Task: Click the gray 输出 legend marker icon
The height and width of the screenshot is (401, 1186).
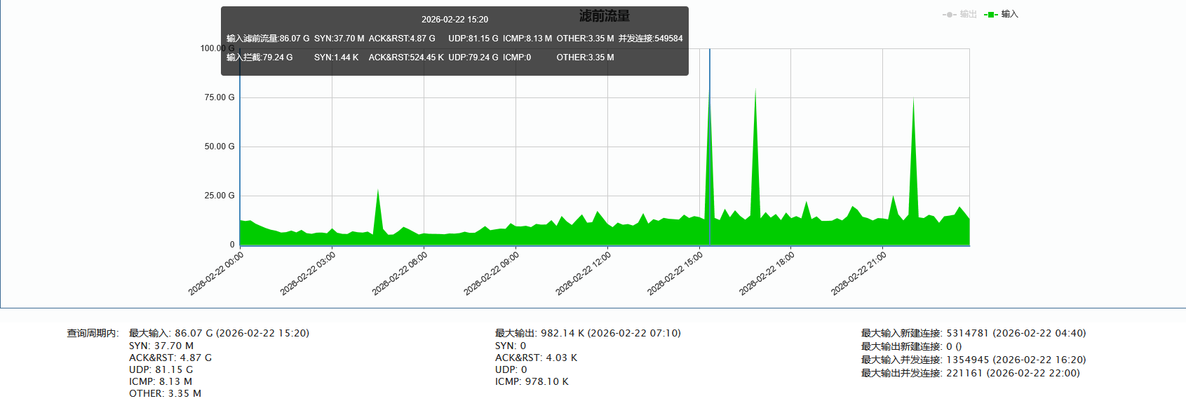Action: (x=950, y=14)
